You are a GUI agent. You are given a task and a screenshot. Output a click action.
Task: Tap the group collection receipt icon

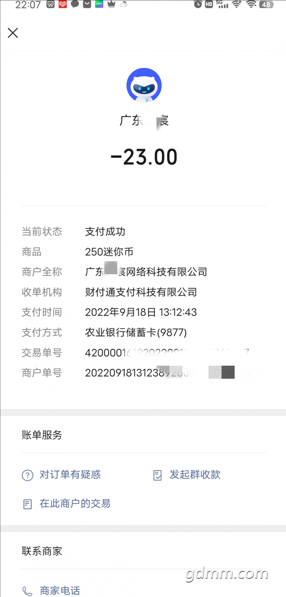158,475
